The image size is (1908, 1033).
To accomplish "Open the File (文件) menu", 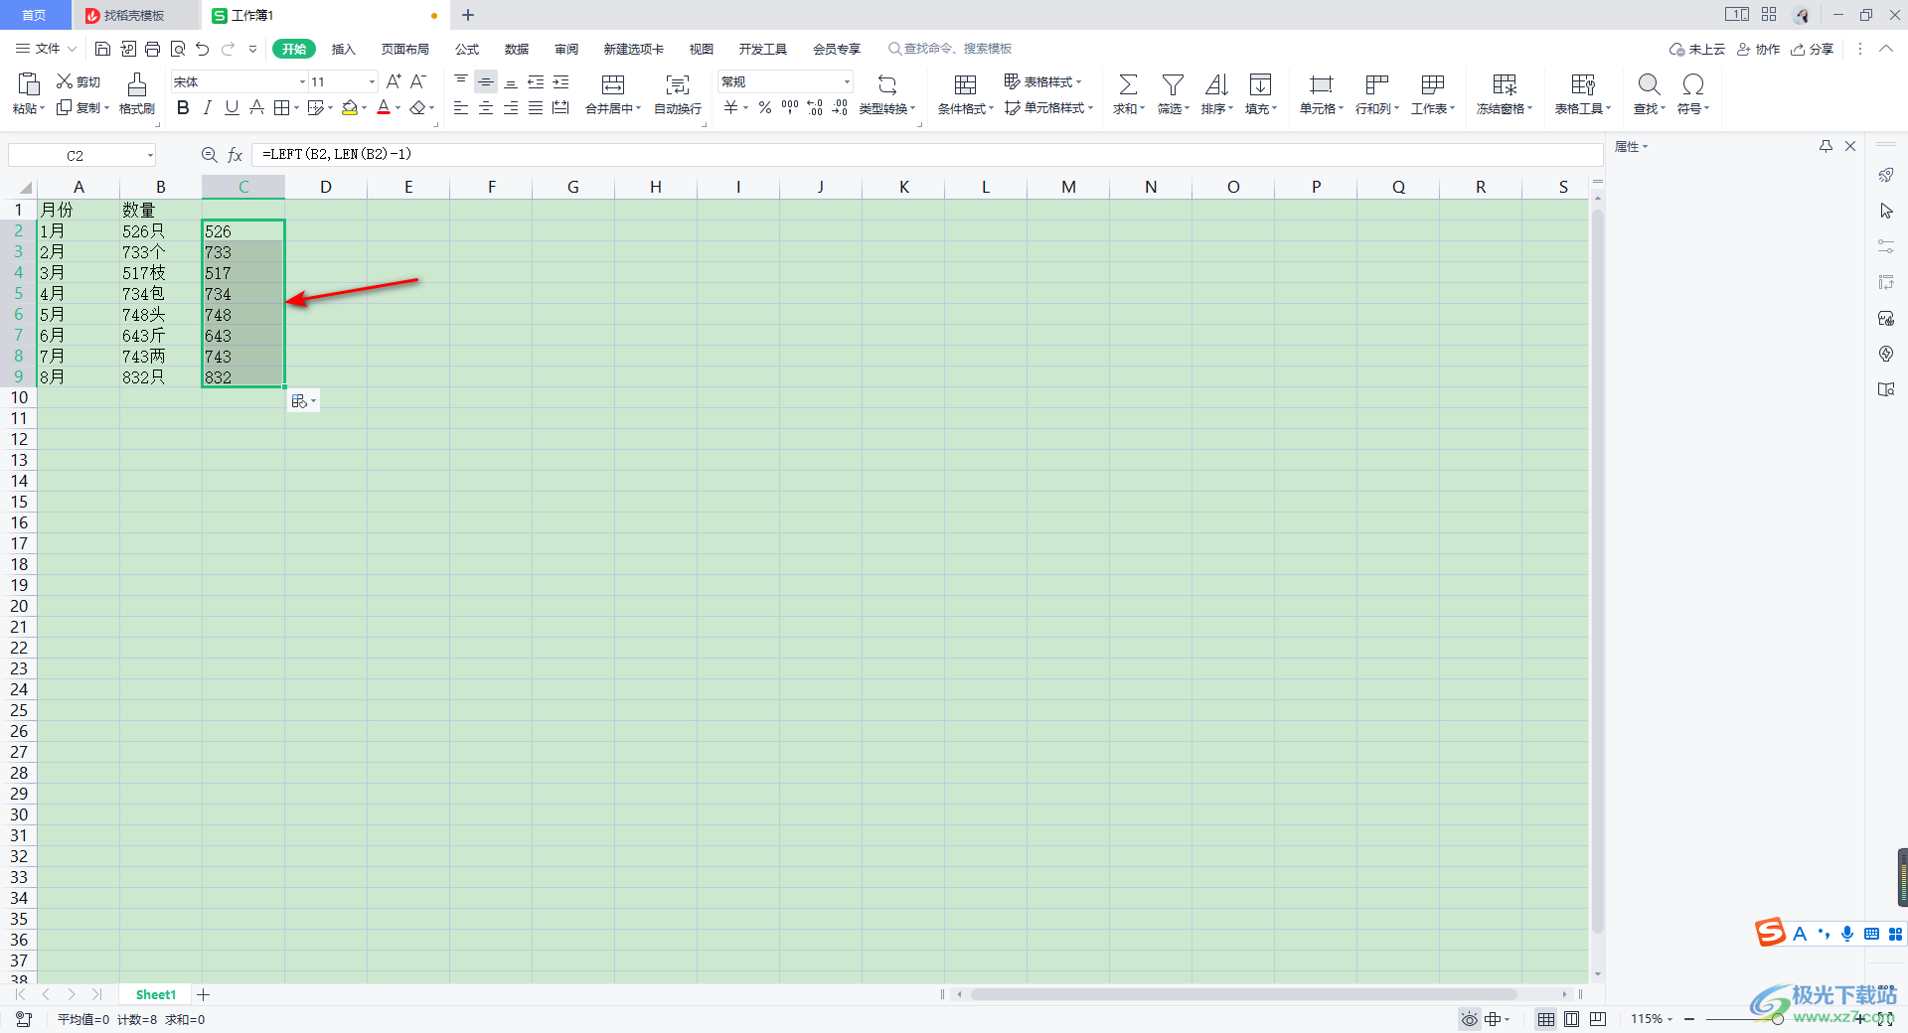I will [46, 49].
